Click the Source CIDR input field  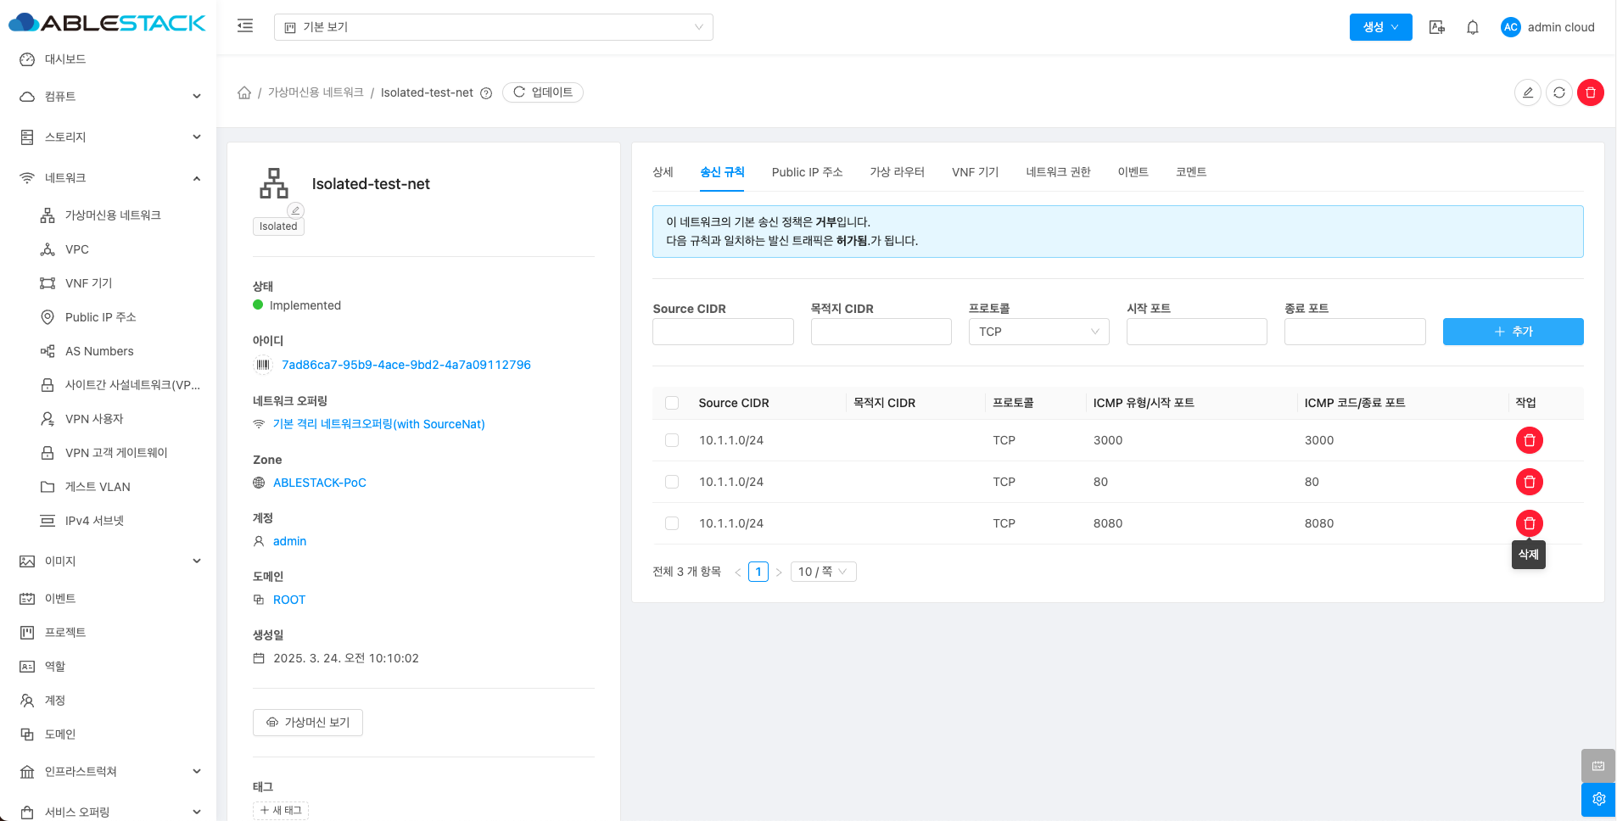(x=723, y=332)
